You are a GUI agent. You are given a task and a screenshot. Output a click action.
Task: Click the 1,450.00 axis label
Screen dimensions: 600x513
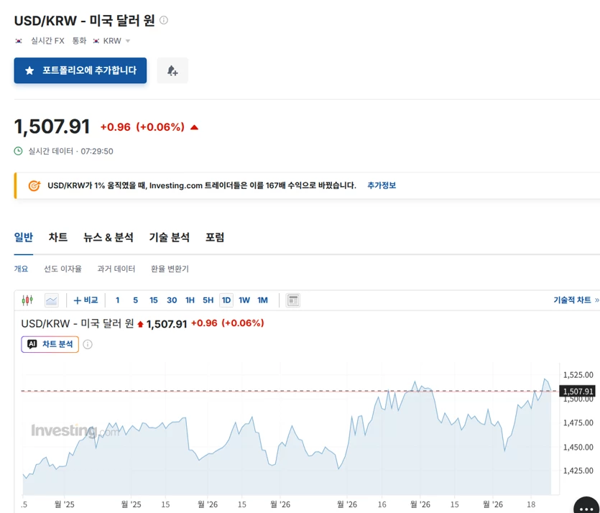coord(578,447)
